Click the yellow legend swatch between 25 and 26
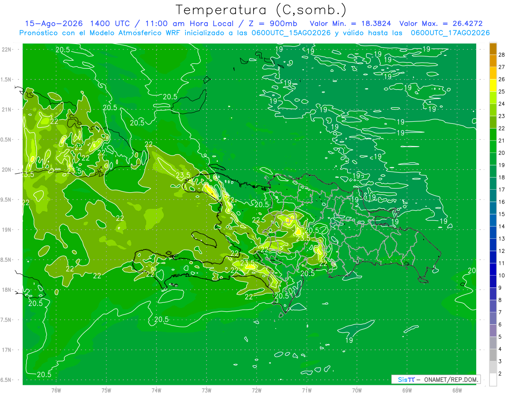This screenshot has width=513, height=396. (x=493, y=85)
